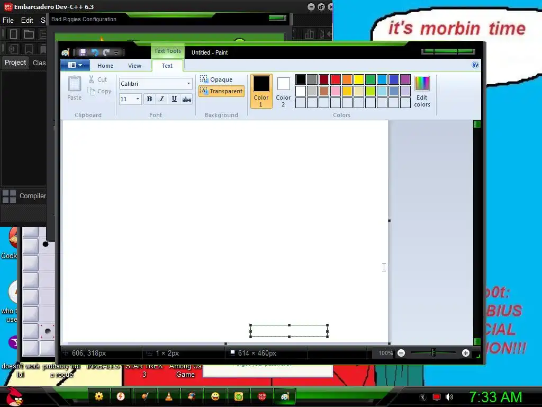Toggle Italic text formatting
The height and width of the screenshot is (407, 542).
[161, 99]
